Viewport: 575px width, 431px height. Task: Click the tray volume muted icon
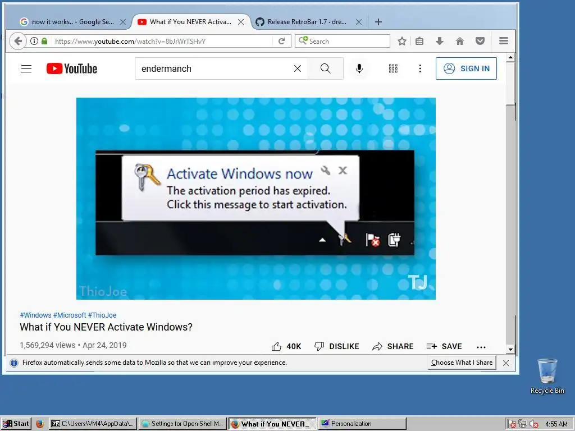(534, 424)
